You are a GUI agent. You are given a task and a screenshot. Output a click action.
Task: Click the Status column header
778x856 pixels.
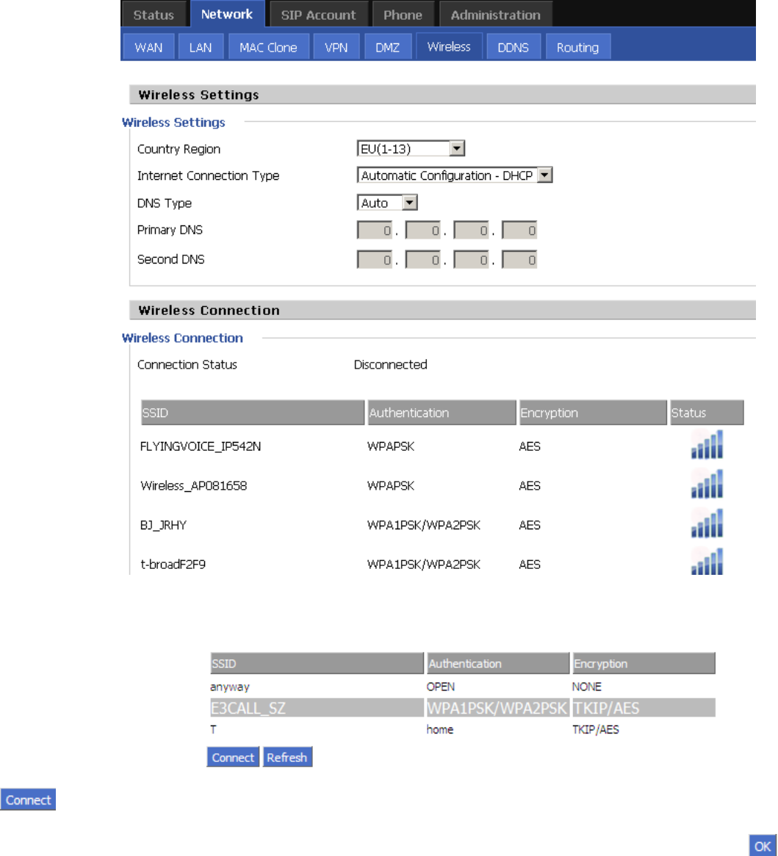(x=707, y=413)
